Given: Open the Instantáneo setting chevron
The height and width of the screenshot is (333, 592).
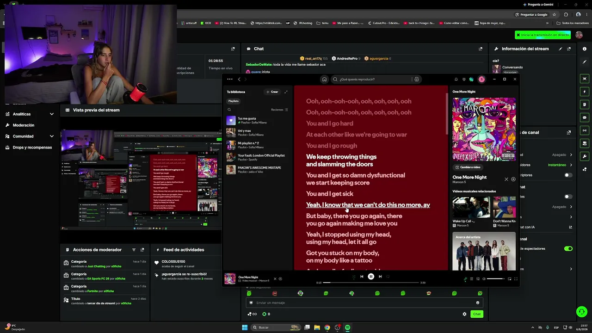Looking at the screenshot, I should tap(571, 165).
